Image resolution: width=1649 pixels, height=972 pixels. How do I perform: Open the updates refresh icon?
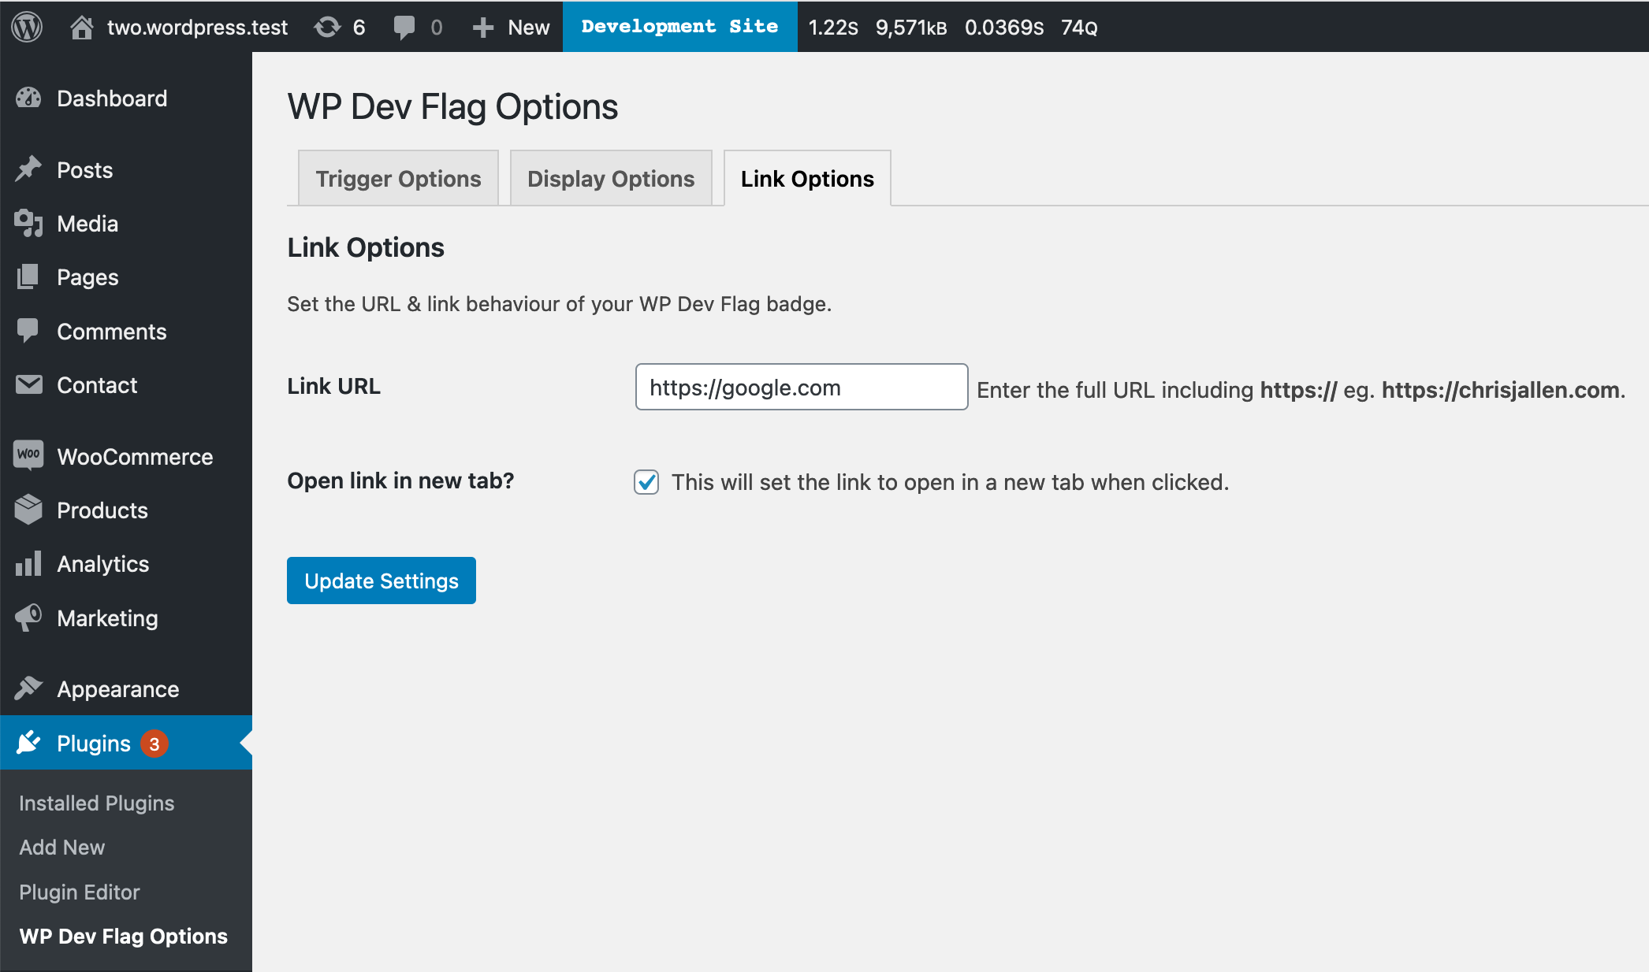click(327, 27)
